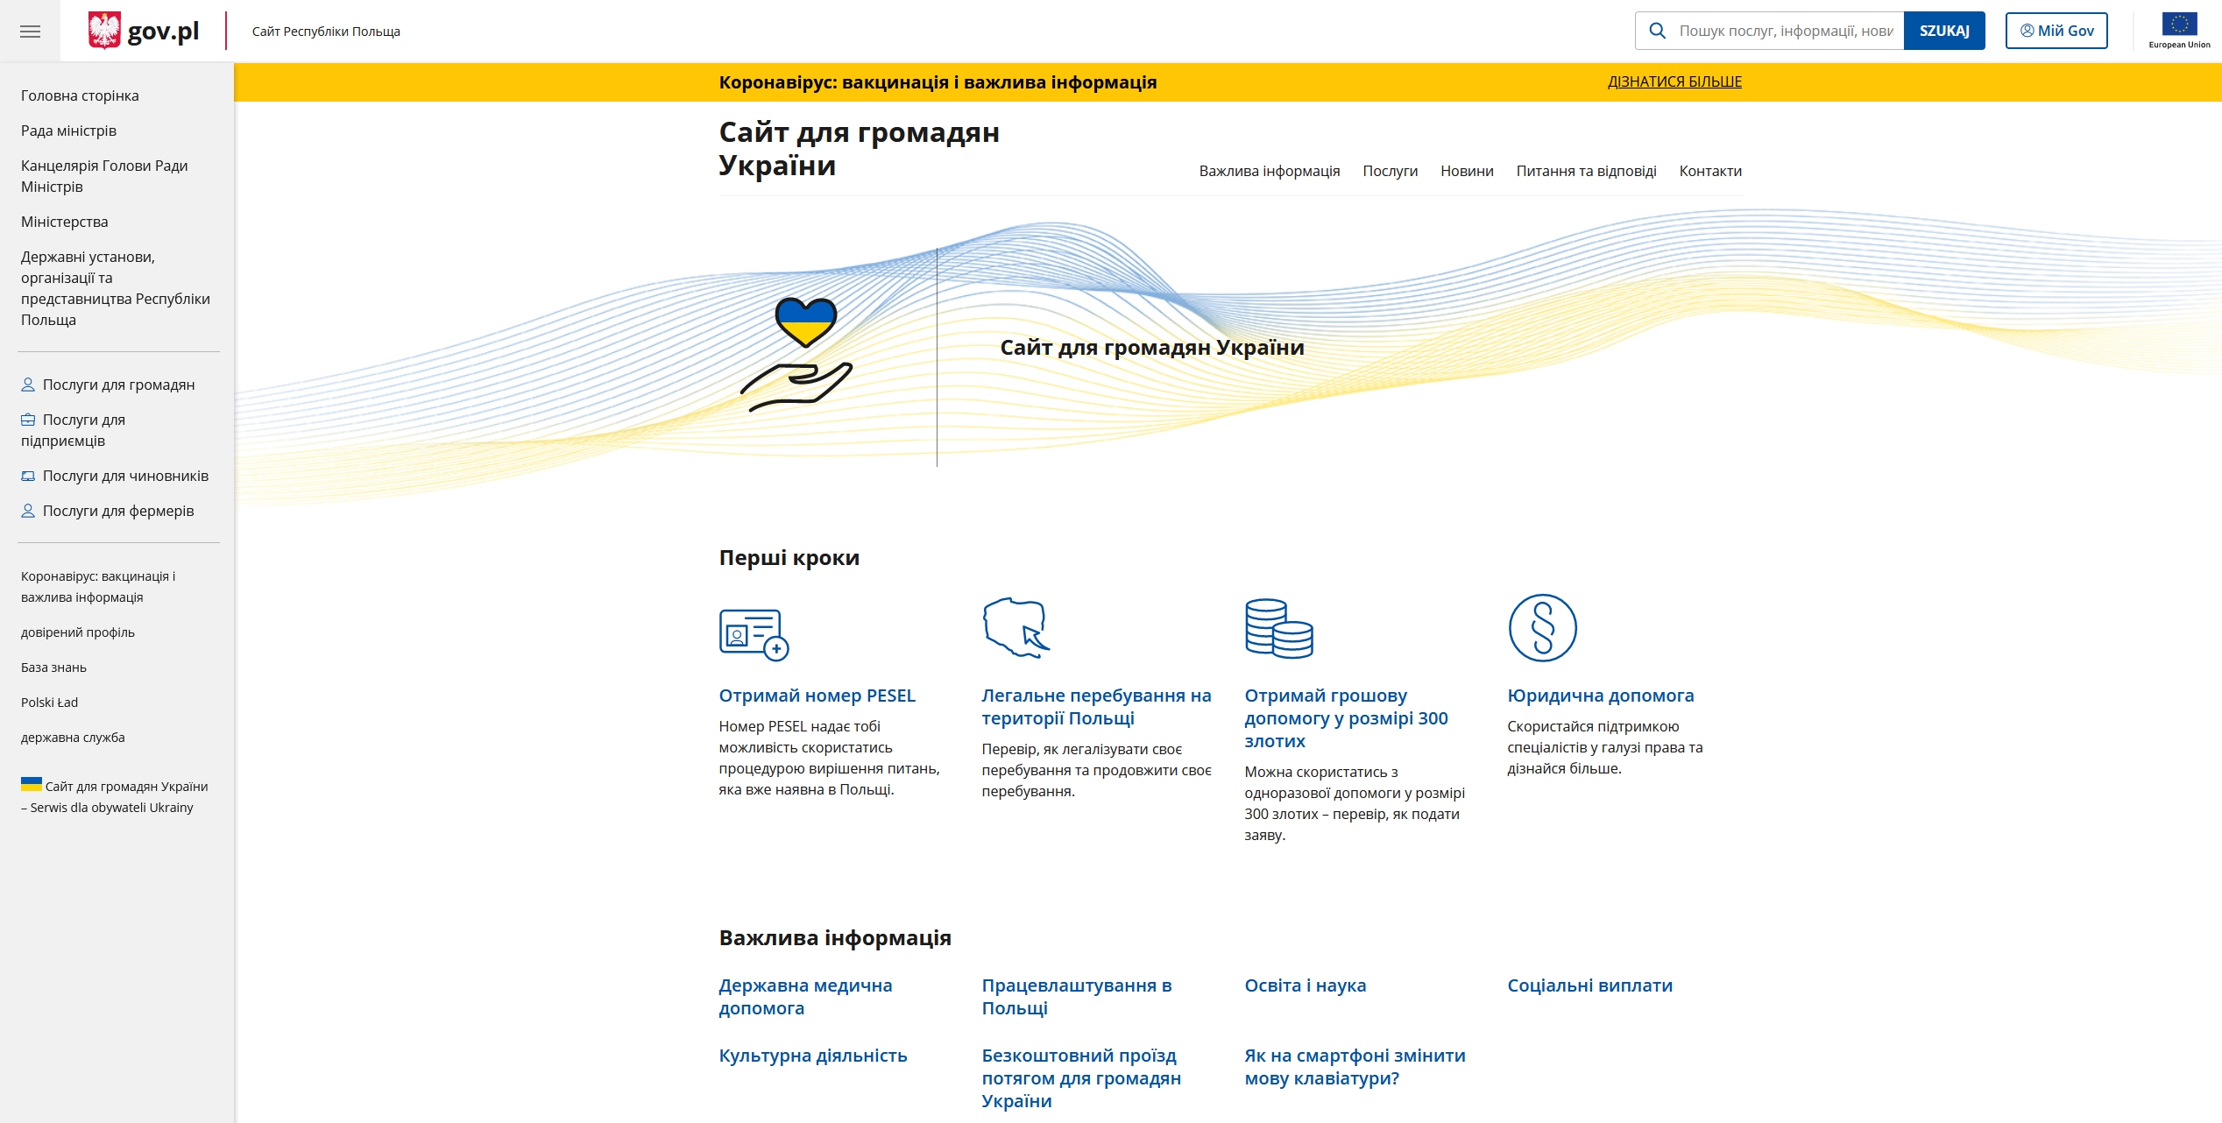Open Як на смартфоні змінити мову клавіатури
The image size is (2222, 1123).
(x=1355, y=1067)
